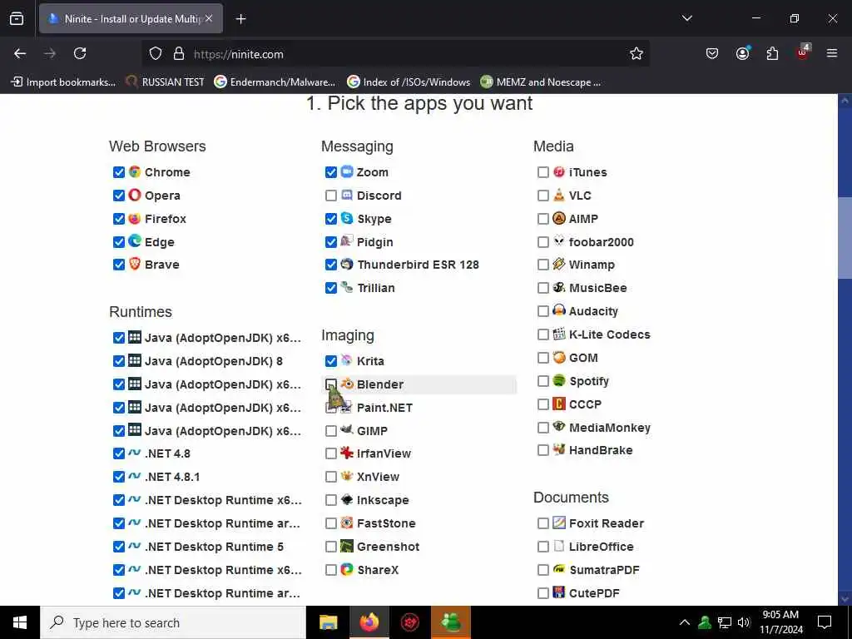This screenshot has width=852, height=639.
Task: Open the taskbar volume control
Action: (744, 622)
